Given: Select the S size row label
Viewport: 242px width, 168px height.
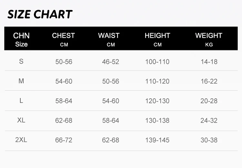Looking at the screenshot, I should pos(21,61).
